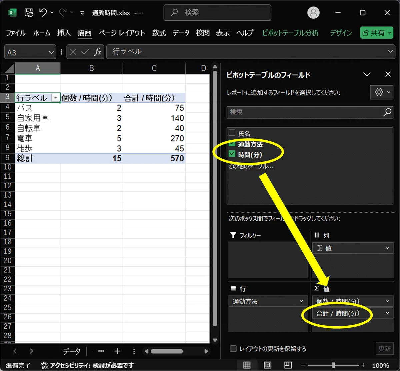Click the 共有 share button
The width and height of the screenshot is (400, 371).
click(x=377, y=33)
